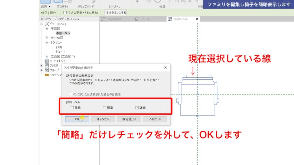The height and width of the screenshot is (165, 294).
Task: Enable the 付近の要素とともに移動 checkbox
Action: [x=65, y=13]
